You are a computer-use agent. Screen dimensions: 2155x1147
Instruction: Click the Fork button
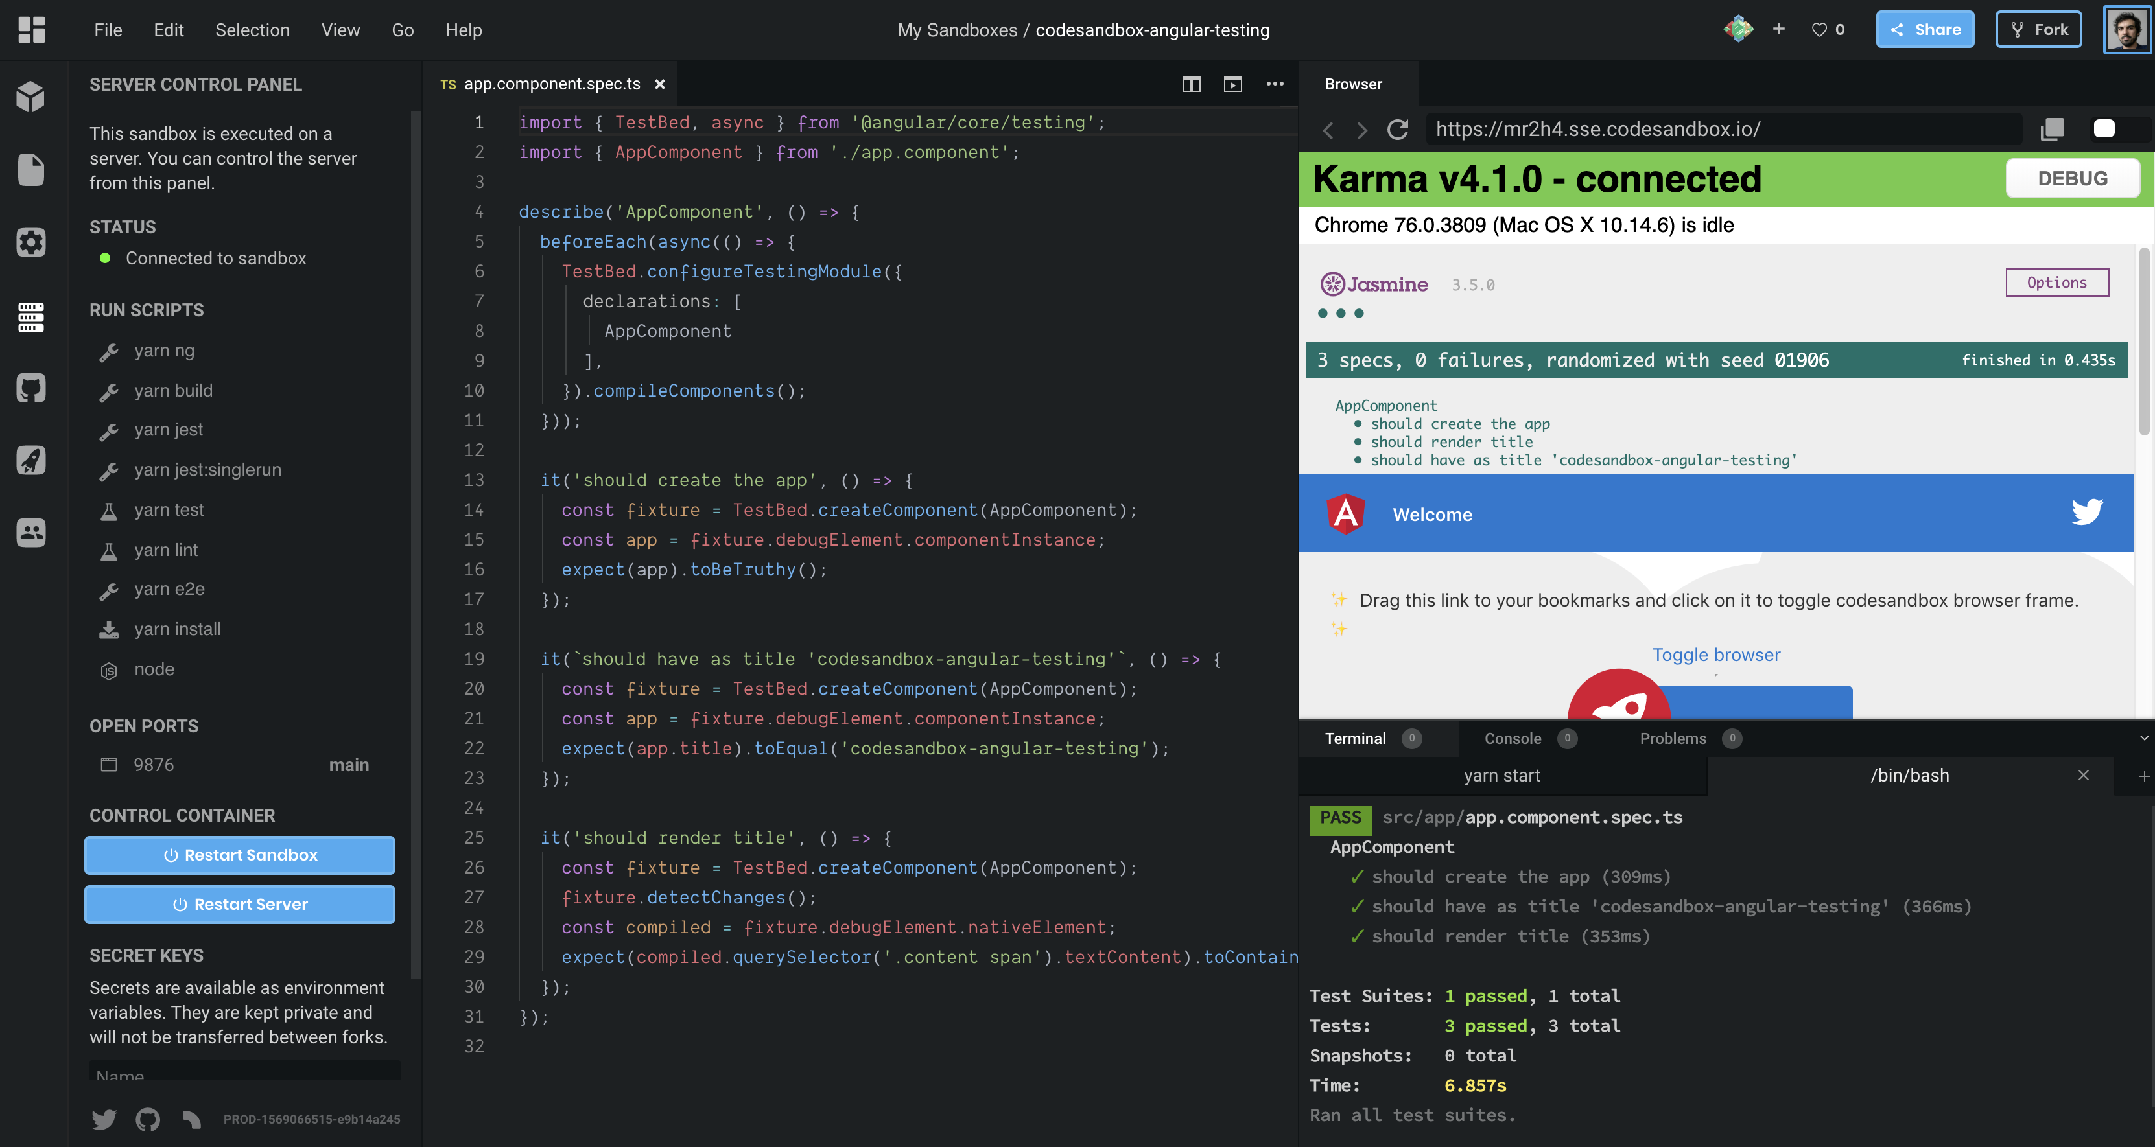[2038, 29]
